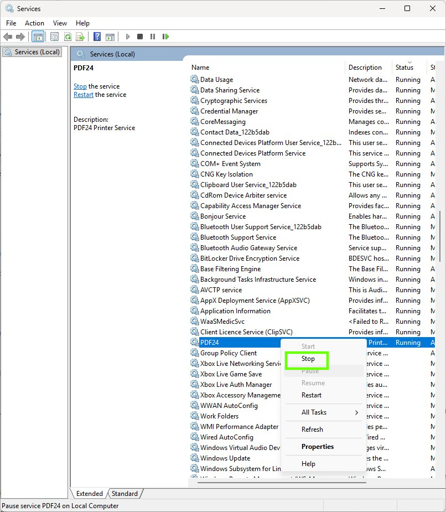Click the green Refresh toolbar icon
446x512 pixels.
(68, 37)
